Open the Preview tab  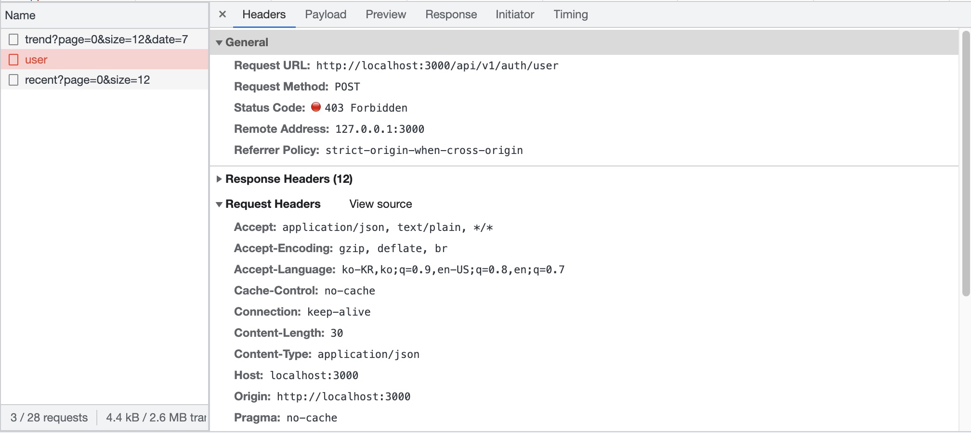(x=385, y=14)
